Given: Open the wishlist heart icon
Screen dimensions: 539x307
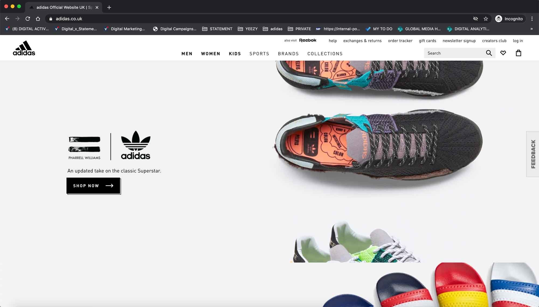Looking at the screenshot, I should [503, 53].
